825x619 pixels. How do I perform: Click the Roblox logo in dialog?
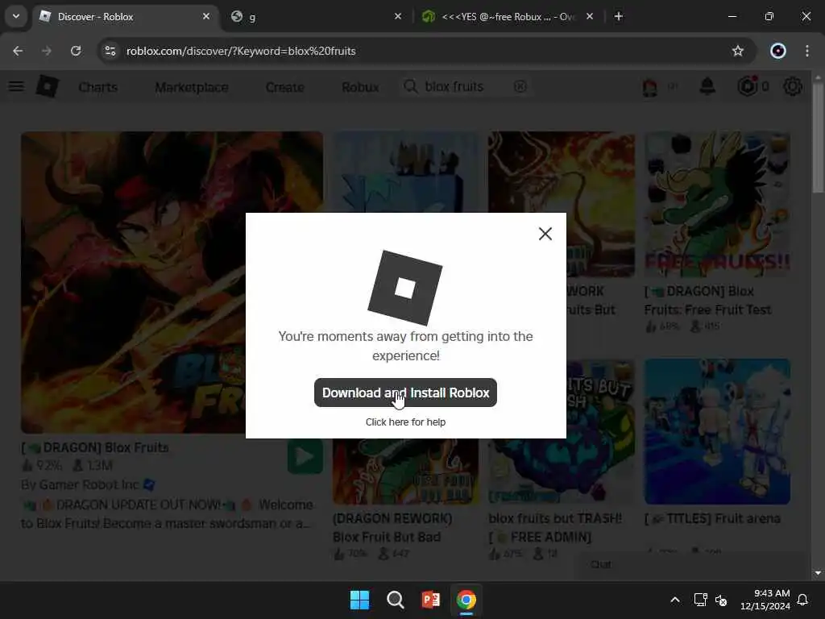coord(405,288)
